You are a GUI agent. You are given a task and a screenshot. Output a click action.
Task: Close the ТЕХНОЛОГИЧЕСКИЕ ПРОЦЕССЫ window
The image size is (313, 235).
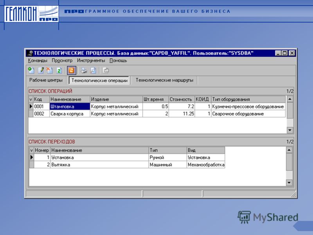292,53
